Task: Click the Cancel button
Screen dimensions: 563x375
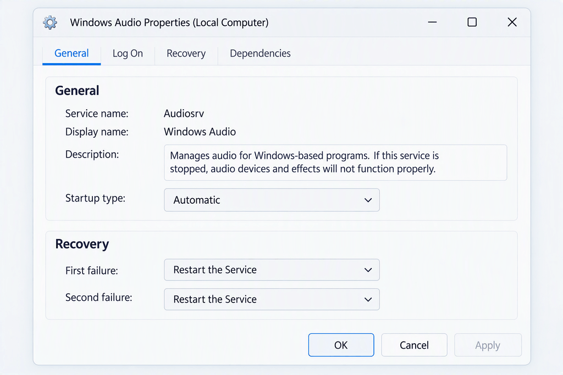Action: 415,345
